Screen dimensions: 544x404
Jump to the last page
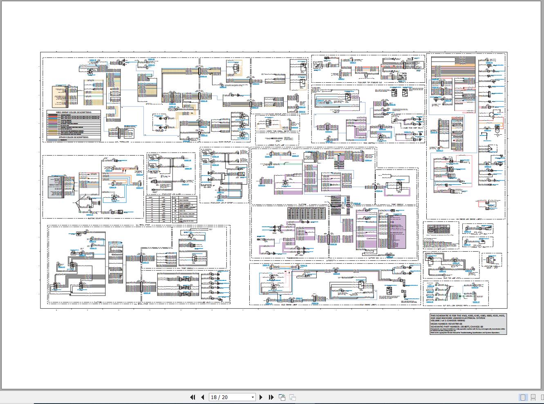(271, 397)
